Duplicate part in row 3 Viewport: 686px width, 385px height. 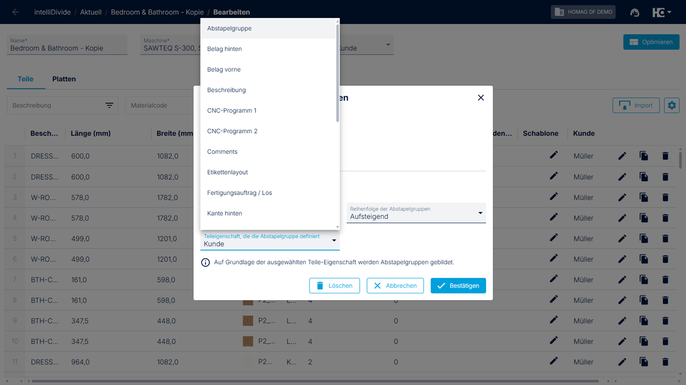tap(644, 197)
